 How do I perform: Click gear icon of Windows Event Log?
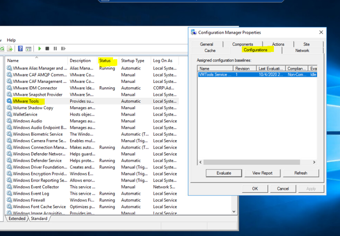[x=9, y=193]
